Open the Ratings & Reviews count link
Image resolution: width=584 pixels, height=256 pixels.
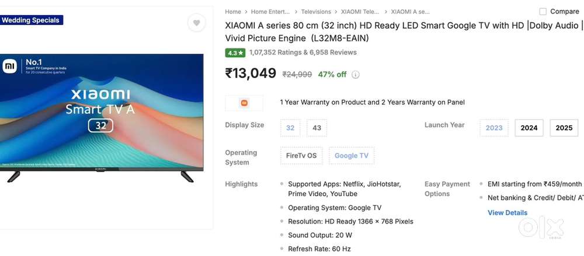pos(303,52)
